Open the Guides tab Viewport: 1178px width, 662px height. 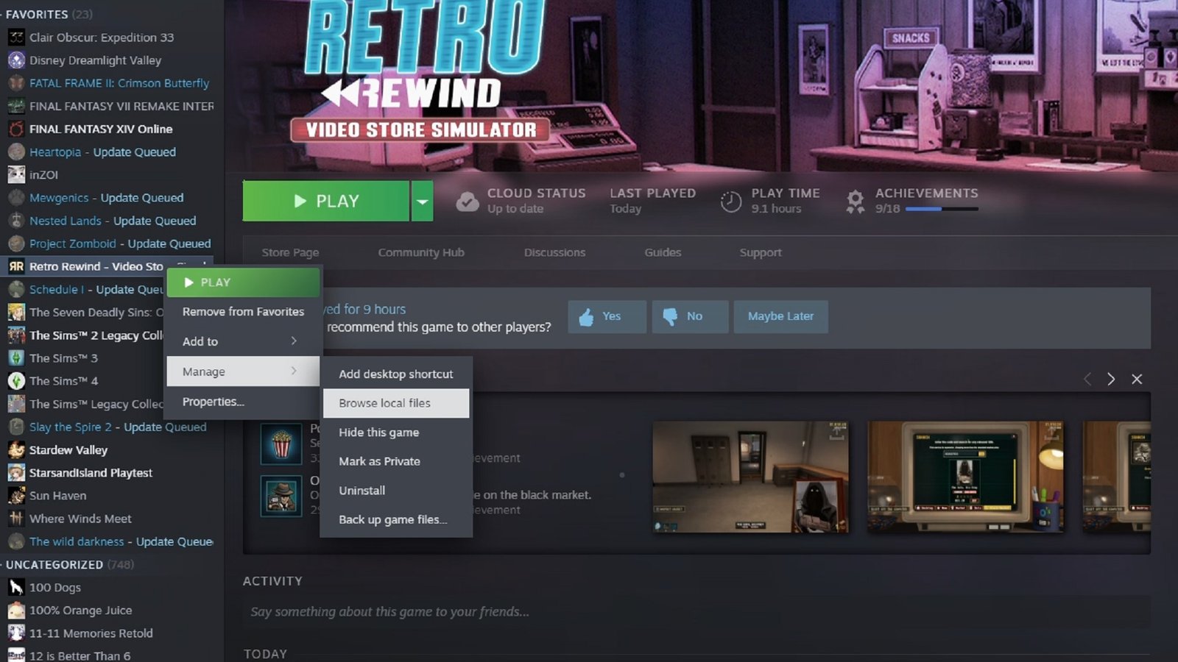coord(663,252)
